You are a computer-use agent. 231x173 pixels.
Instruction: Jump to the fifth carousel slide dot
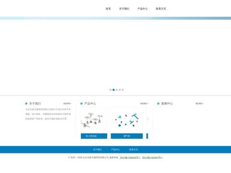coord(123,90)
